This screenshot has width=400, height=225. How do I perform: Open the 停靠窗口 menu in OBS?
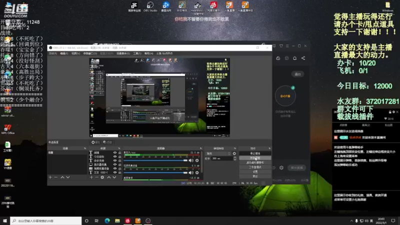pos(90,53)
